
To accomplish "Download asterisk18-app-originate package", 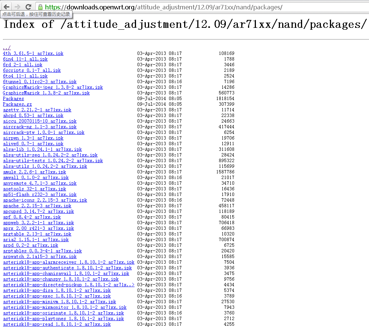I will (x=63, y=313).
